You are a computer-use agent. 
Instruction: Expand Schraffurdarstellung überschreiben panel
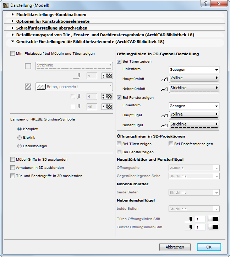pyautogui.click(x=12, y=28)
